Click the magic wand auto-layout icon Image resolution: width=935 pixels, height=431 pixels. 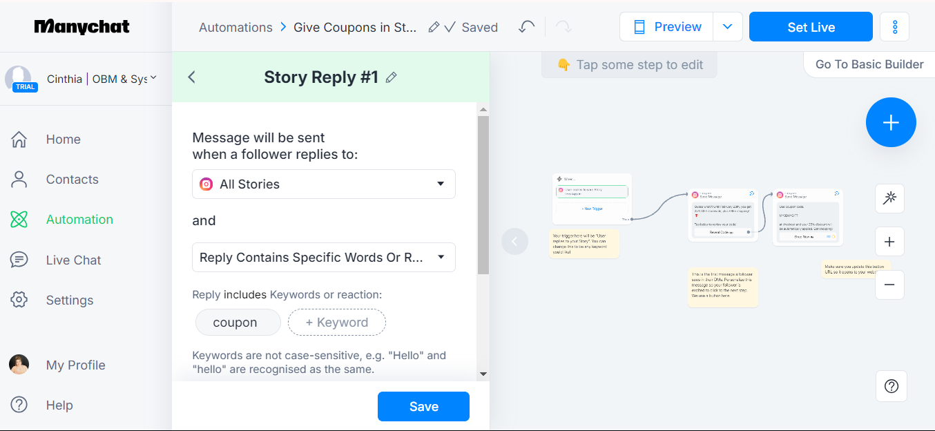click(x=889, y=198)
